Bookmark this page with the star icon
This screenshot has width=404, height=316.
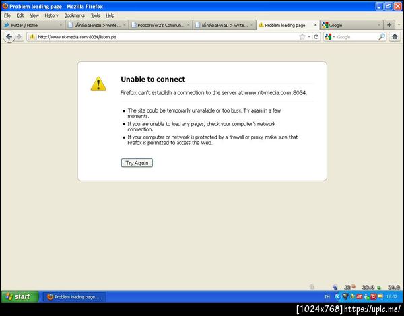(302, 37)
